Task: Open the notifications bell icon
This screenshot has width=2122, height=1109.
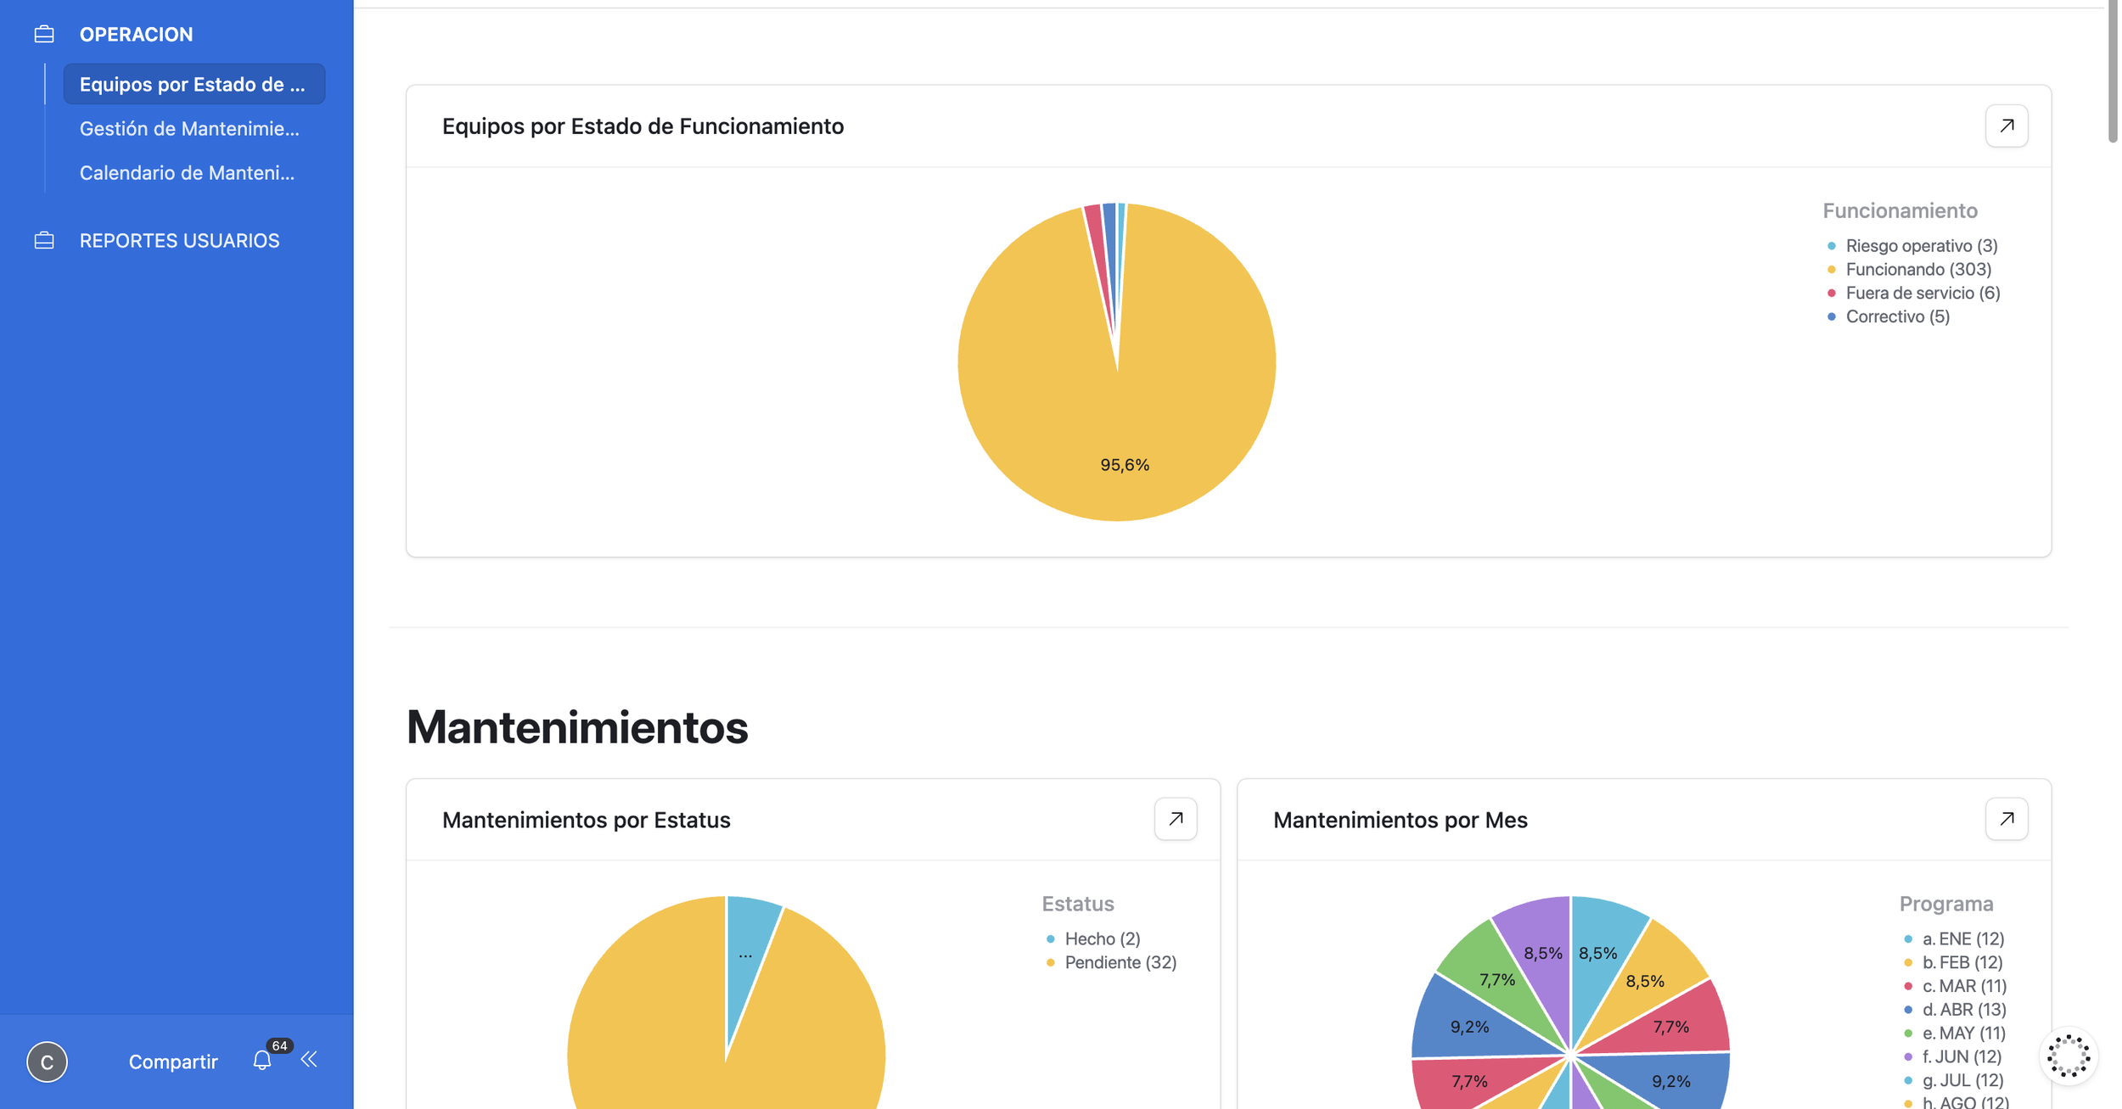Action: [262, 1061]
